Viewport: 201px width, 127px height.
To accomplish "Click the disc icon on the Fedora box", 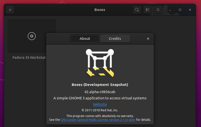I will 32,36.
